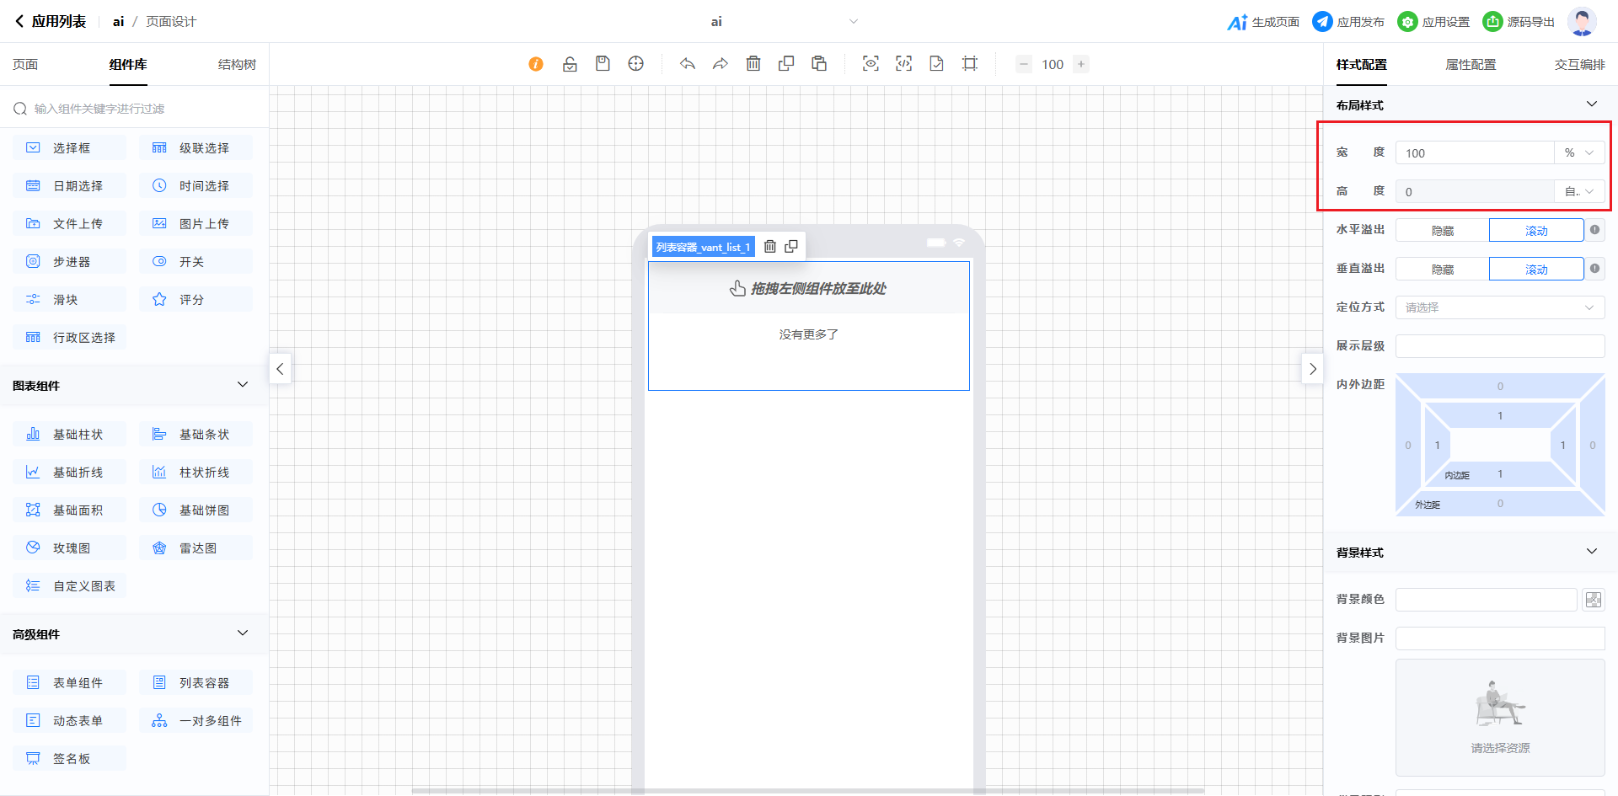Click the 源码导出 button

point(1519,22)
